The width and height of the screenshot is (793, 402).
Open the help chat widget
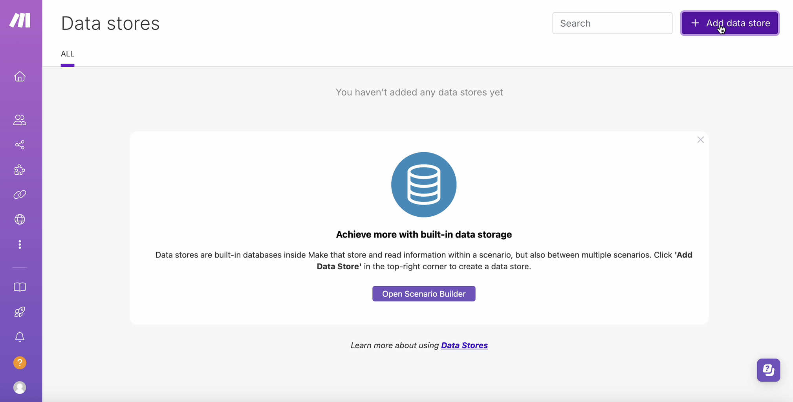click(x=768, y=370)
